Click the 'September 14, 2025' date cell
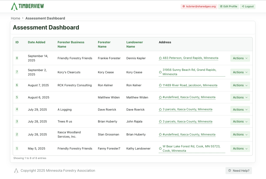266x179 pixels. [38, 58]
